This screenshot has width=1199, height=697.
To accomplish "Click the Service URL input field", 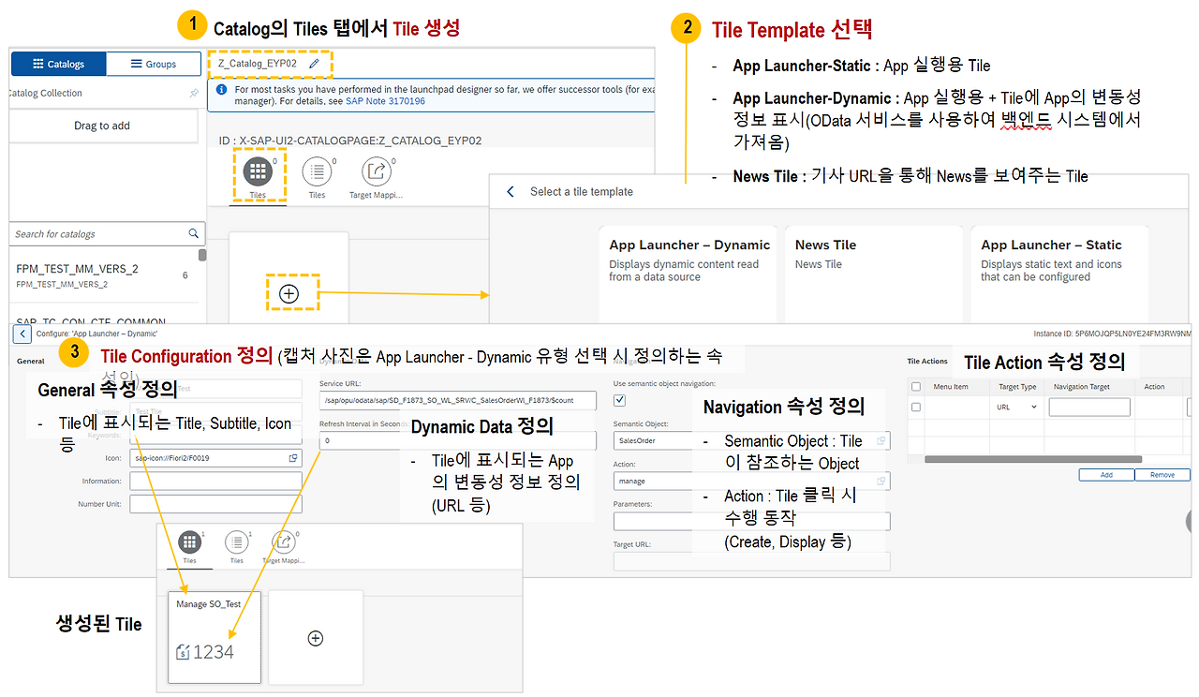I will pos(458,401).
